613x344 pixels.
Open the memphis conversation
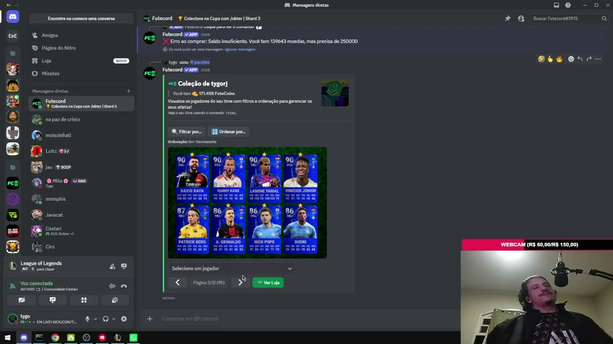(81, 199)
